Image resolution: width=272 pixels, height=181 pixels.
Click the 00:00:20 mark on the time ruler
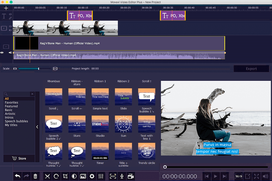click(104, 8)
